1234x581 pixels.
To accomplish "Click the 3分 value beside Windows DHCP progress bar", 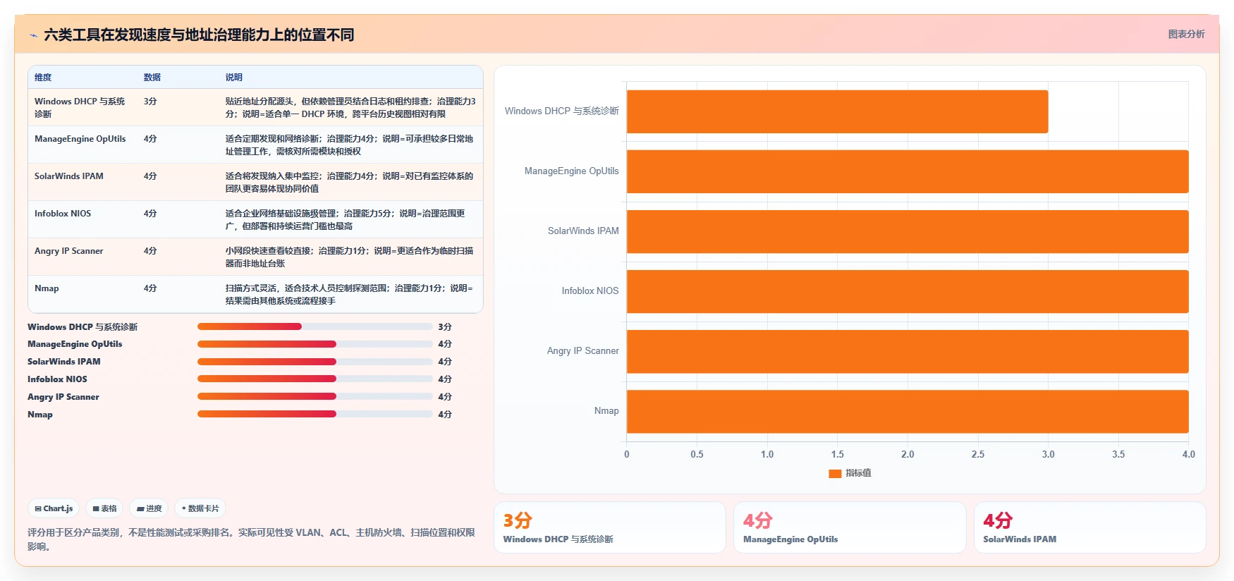I will click(x=445, y=327).
